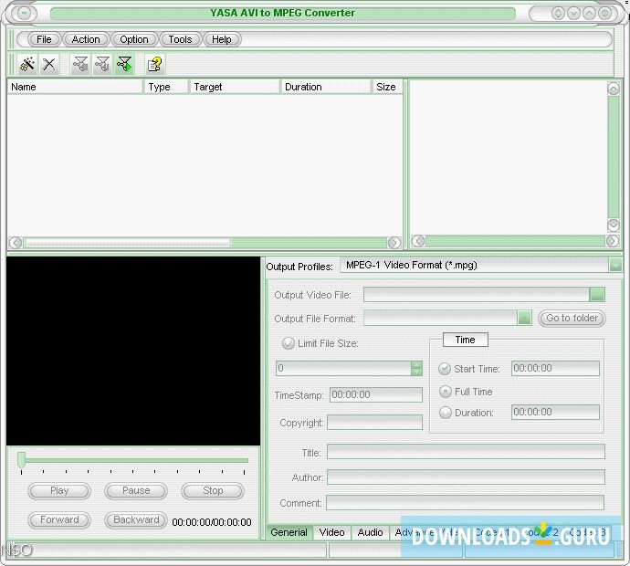Open the Option menu

tap(134, 39)
